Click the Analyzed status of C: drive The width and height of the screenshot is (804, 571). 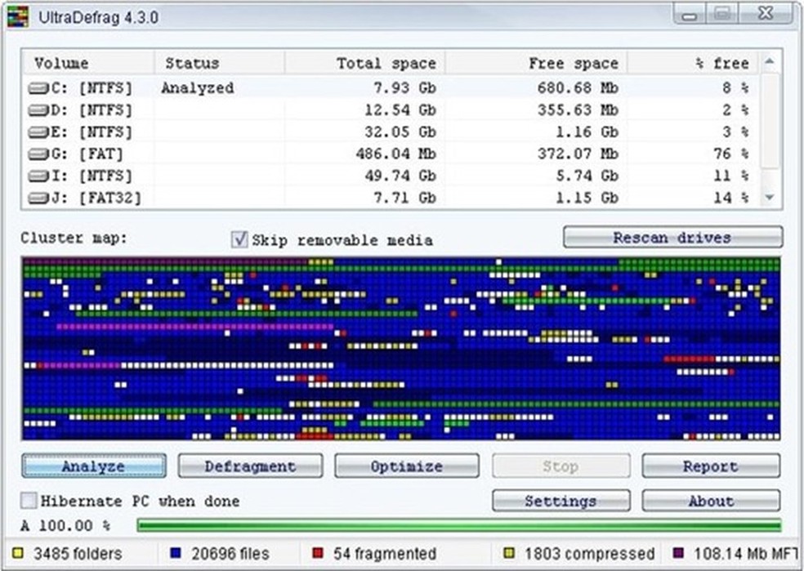pos(198,88)
